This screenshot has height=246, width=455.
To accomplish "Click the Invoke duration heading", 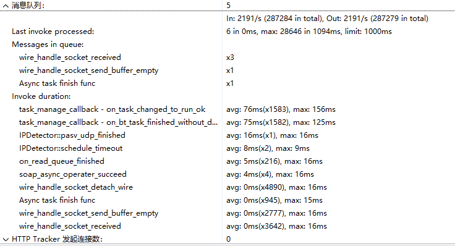I will tap(41, 96).
